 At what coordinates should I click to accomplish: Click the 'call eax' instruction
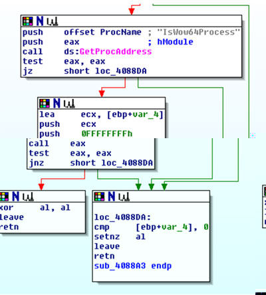[57, 144]
